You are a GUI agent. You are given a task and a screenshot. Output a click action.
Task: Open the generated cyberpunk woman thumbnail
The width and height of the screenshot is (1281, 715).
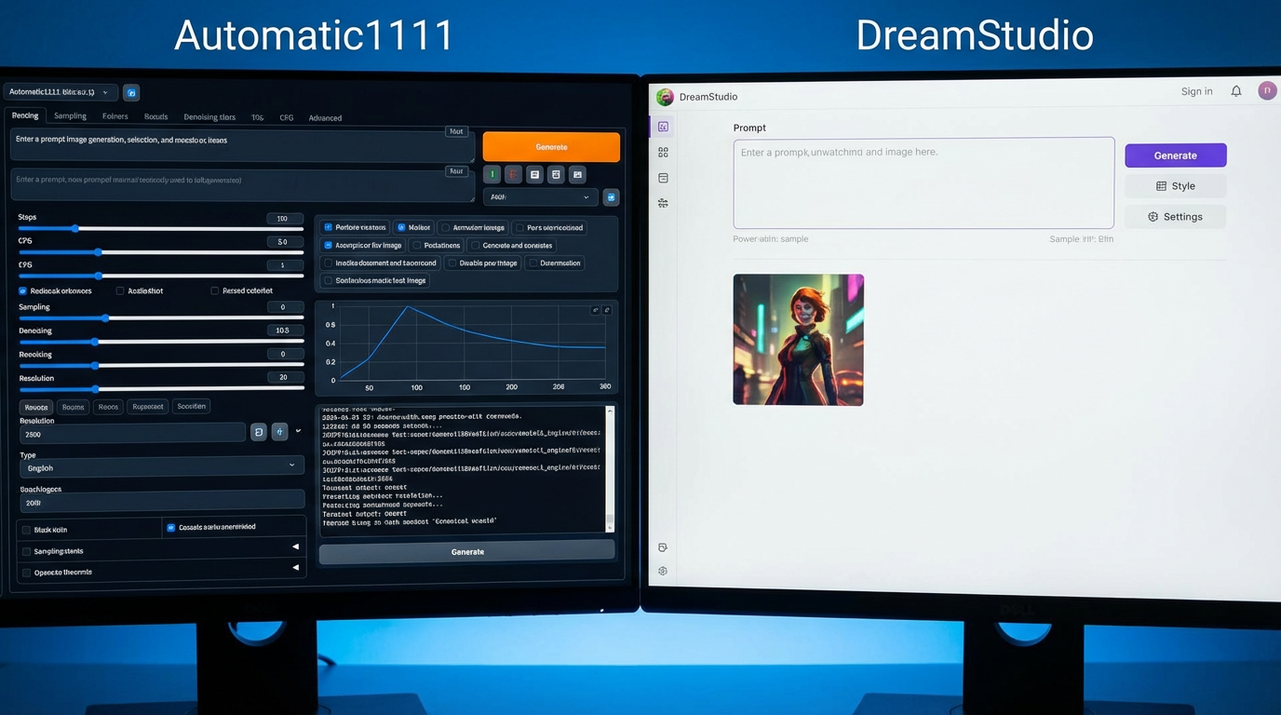[x=798, y=340]
